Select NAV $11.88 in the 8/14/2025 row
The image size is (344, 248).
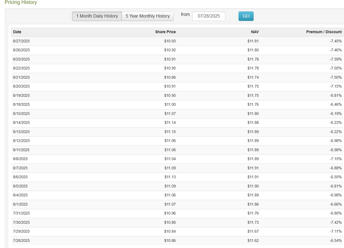click(253, 123)
